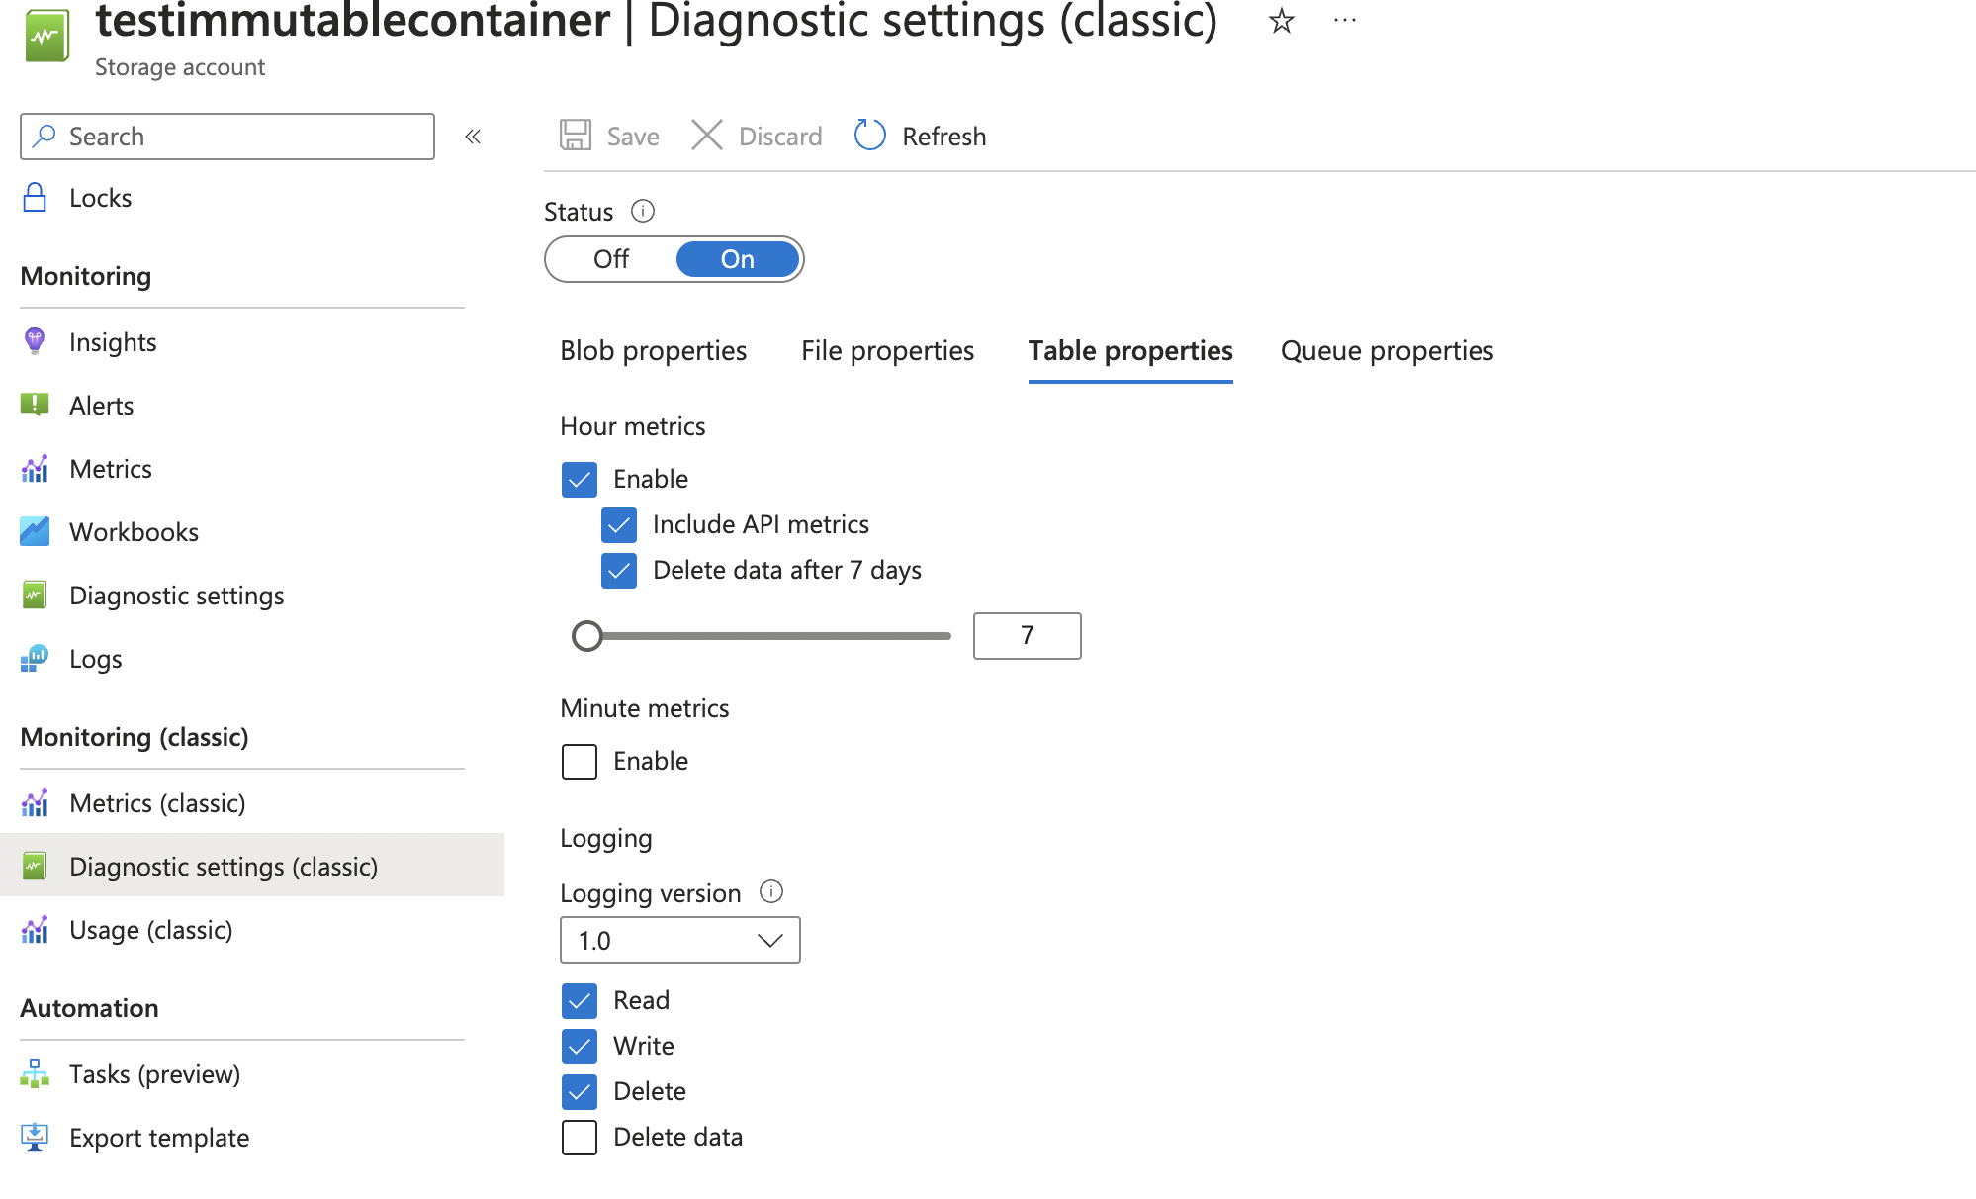The width and height of the screenshot is (1976, 1199).
Task: Open Metrics from the Monitoring section
Action: [x=110, y=468]
